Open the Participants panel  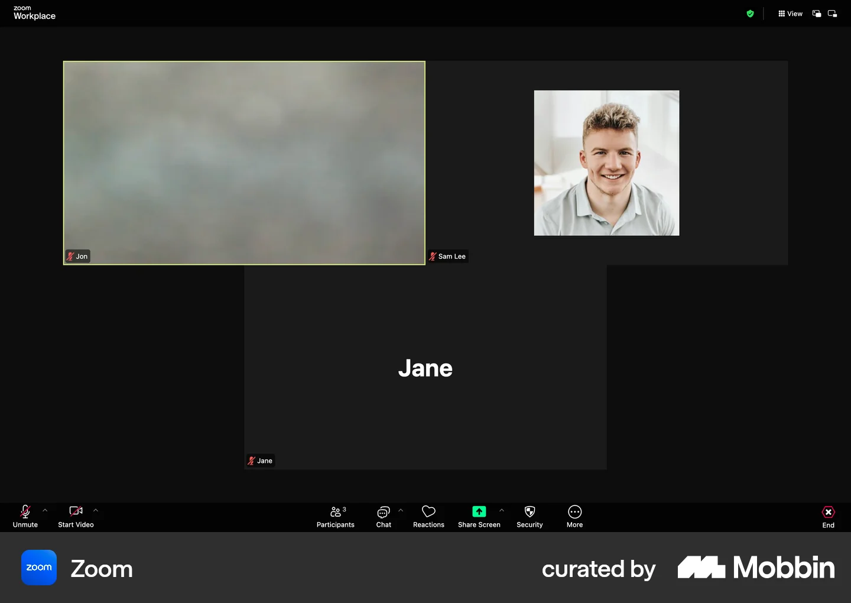pyautogui.click(x=336, y=516)
